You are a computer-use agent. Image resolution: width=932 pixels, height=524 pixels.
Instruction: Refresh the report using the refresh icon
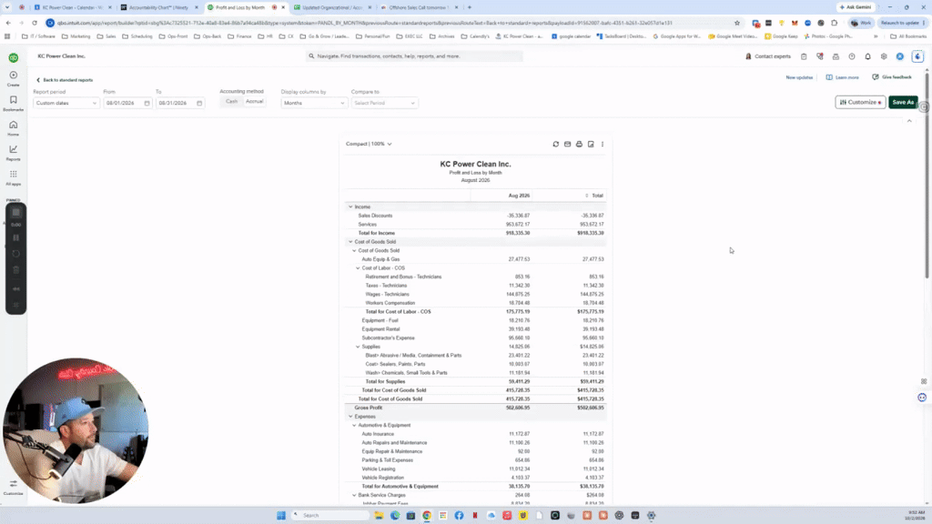[x=556, y=145]
